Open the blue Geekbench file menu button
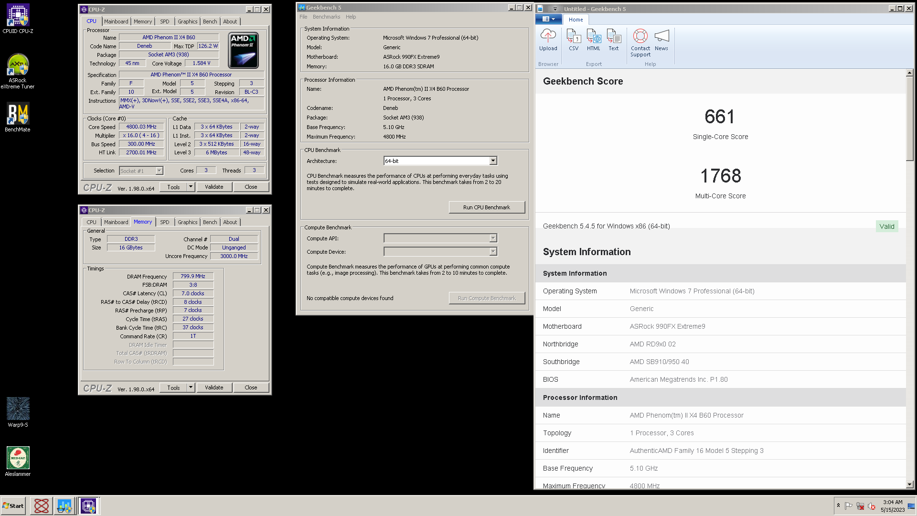 548,19
